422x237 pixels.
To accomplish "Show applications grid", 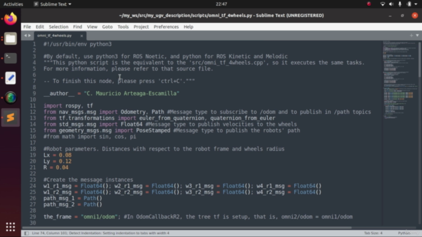I will 11,226.
